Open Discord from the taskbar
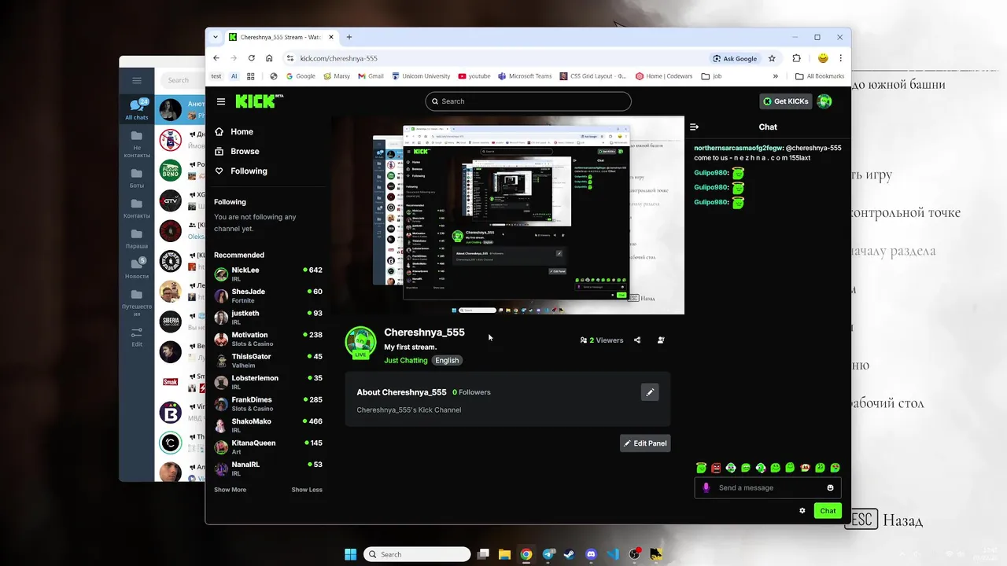This screenshot has width=1007, height=566. (592, 554)
